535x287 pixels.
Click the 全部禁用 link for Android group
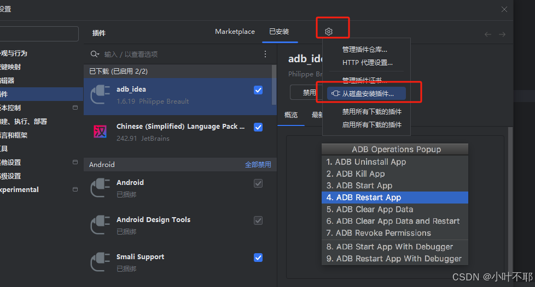(x=258, y=165)
